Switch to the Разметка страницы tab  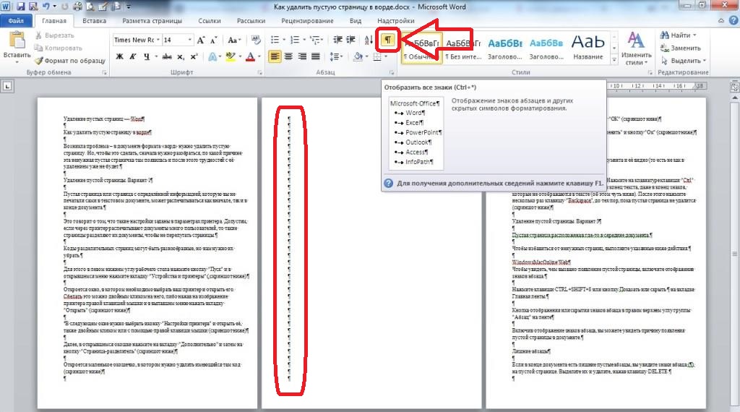(x=152, y=21)
